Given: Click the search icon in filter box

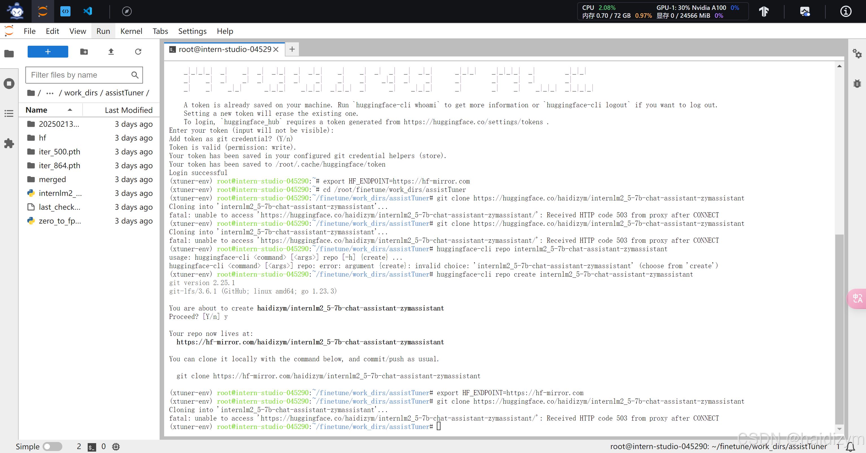Looking at the screenshot, I should pyautogui.click(x=135, y=75).
